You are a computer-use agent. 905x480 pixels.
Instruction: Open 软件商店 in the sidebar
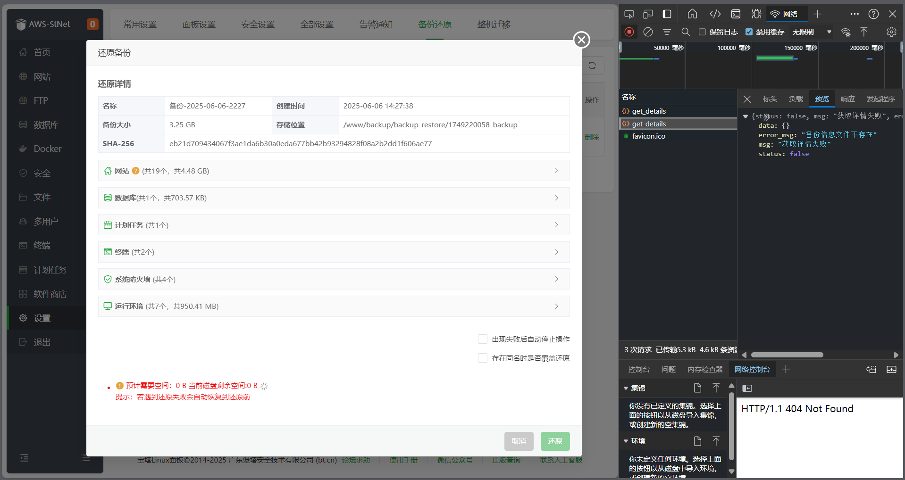[47, 294]
